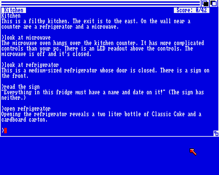
Task: Click the phrase "medium-sized refrigerator" in the description
Action: click(x=63, y=70)
